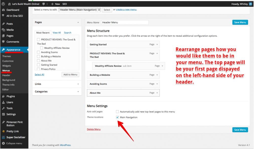This screenshot has height=149, width=254.
Task: Open Widgets under Appearance
Action: 7,66
